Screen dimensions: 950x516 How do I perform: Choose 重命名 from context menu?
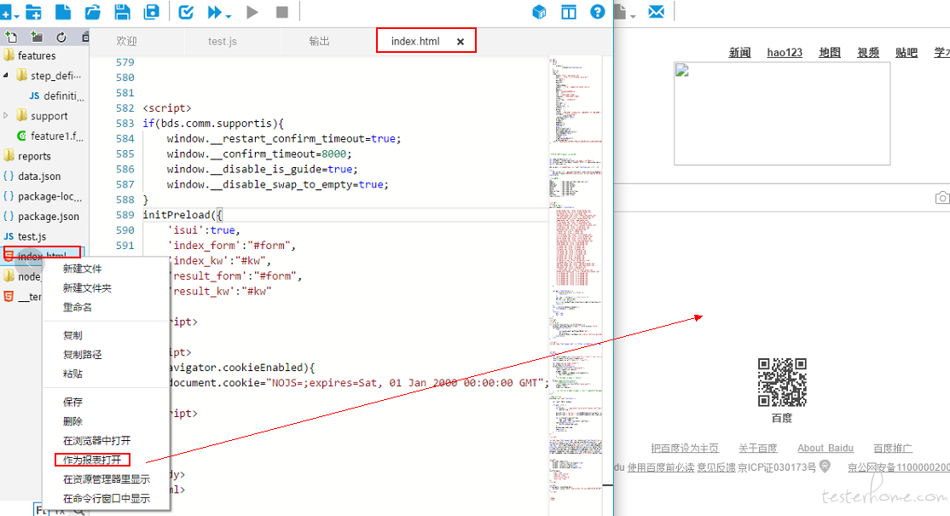pyautogui.click(x=78, y=307)
